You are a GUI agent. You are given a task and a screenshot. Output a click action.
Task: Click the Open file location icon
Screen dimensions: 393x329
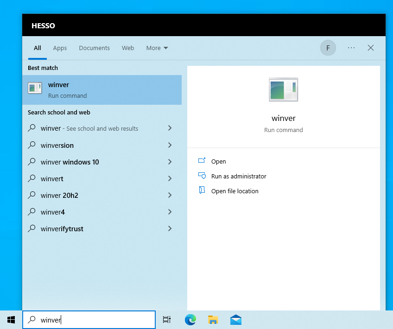coord(202,190)
